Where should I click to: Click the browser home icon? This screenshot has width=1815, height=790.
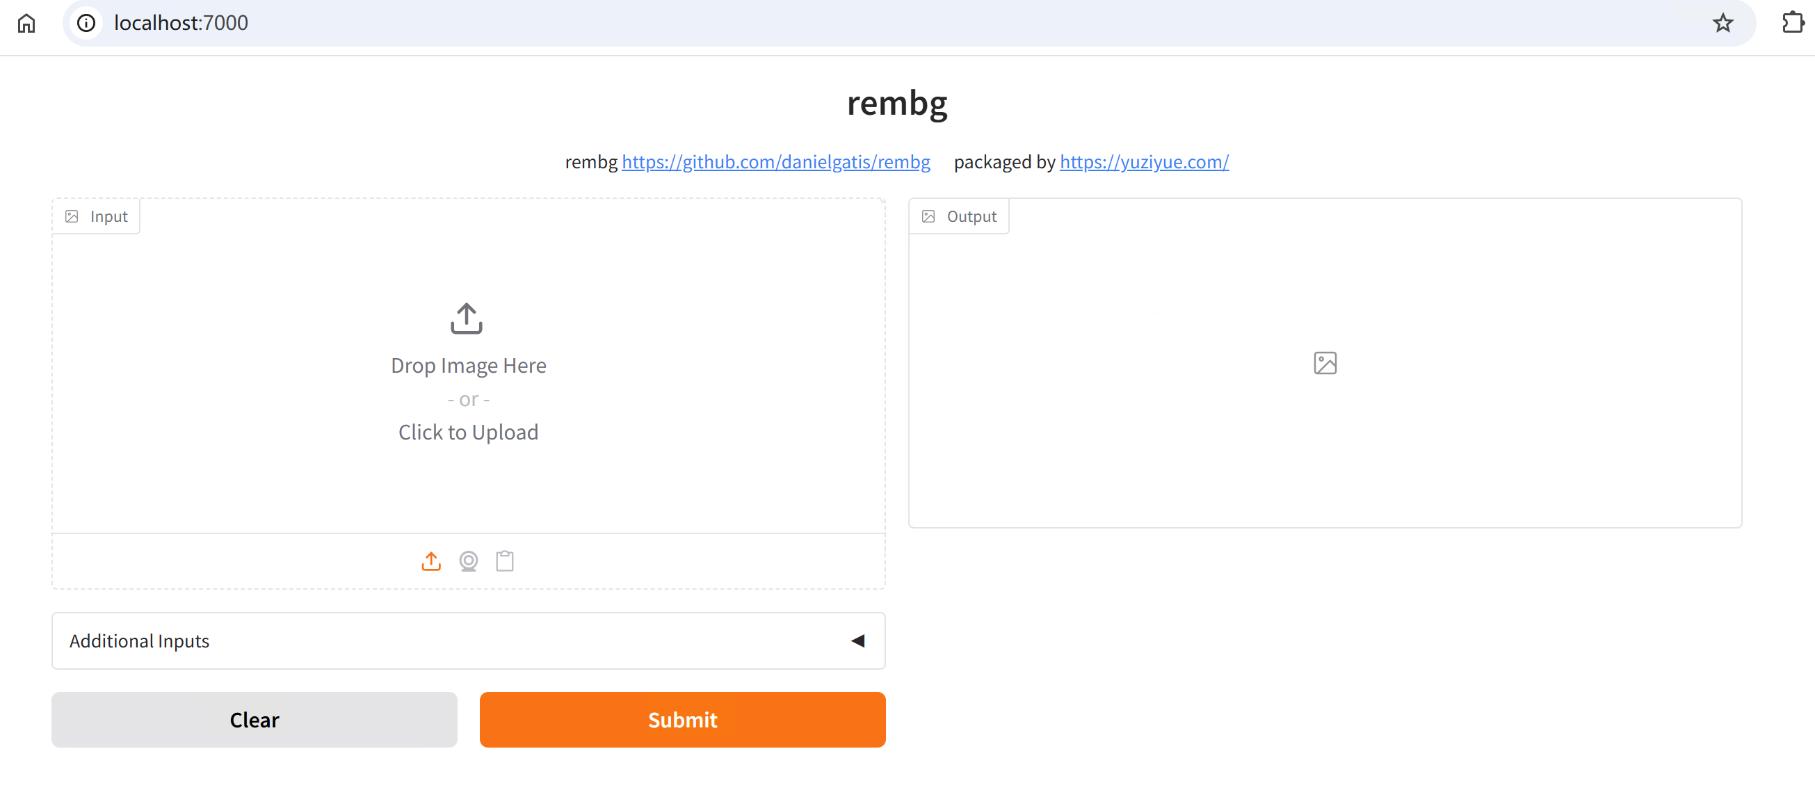click(26, 23)
